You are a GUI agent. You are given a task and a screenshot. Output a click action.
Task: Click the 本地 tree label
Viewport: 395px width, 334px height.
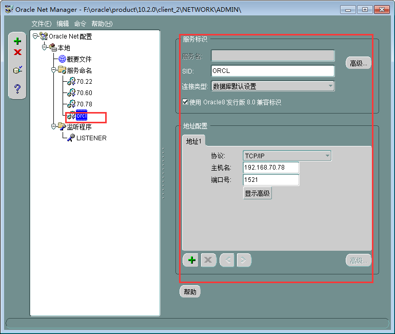(64, 48)
